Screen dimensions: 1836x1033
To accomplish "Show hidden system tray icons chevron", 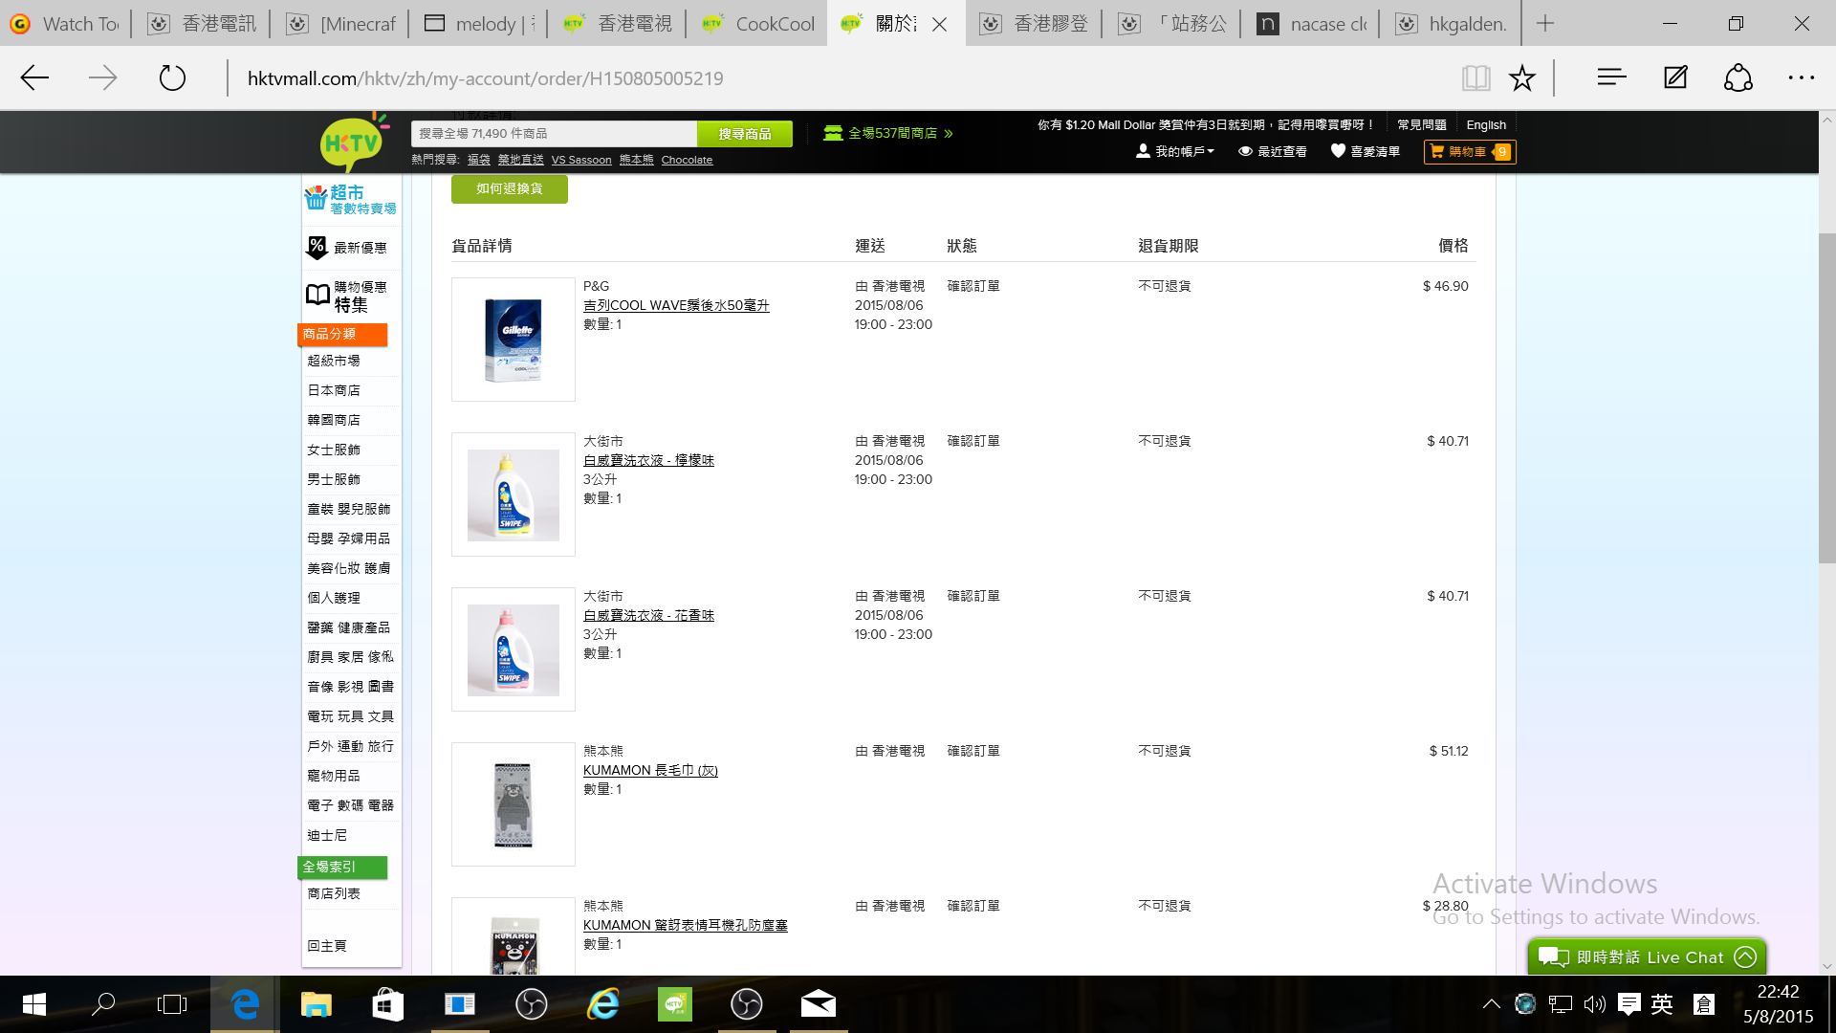I will click(x=1491, y=1004).
